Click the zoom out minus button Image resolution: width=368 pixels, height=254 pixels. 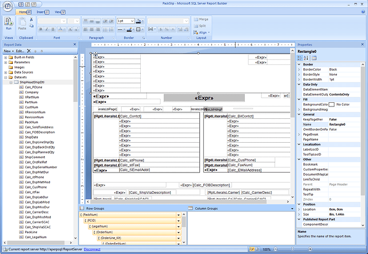(276, 249)
